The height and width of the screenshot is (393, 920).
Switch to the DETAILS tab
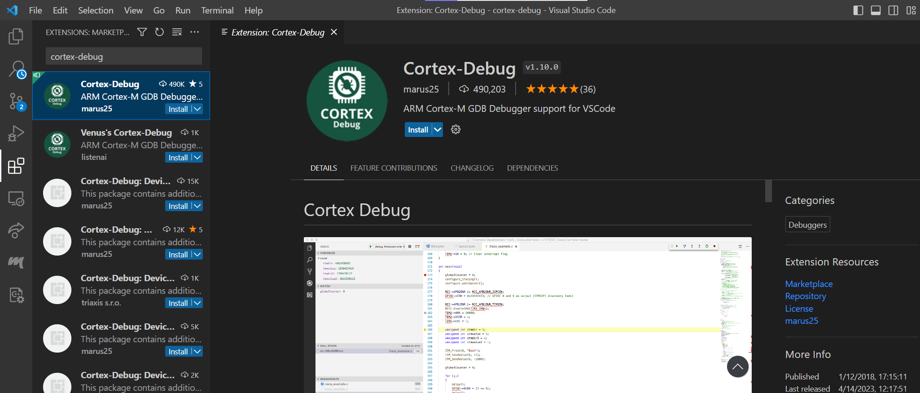click(x=324, y=168)
